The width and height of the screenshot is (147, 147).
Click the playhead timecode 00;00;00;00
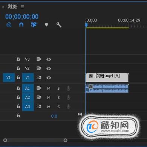22,17
